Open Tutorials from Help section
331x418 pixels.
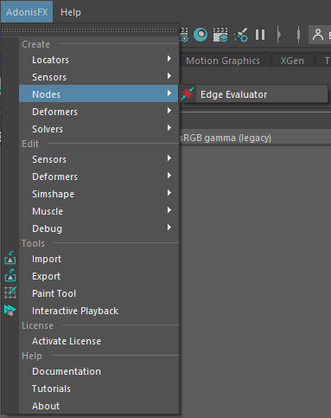[99, 389]
